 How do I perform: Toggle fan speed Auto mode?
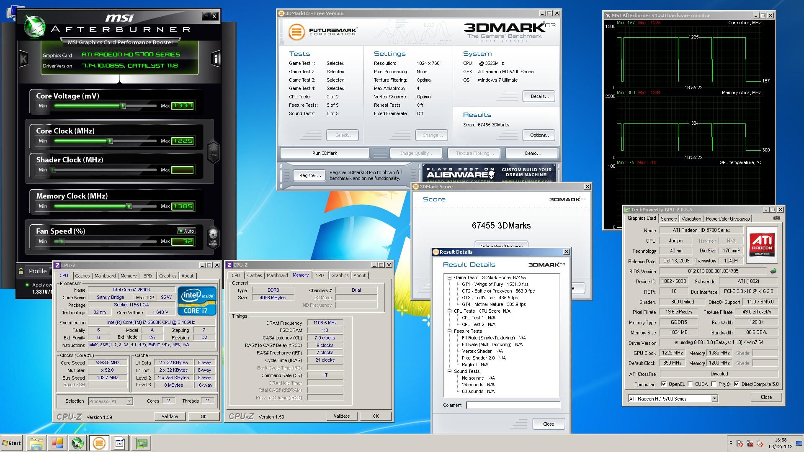tap(186, 231)
